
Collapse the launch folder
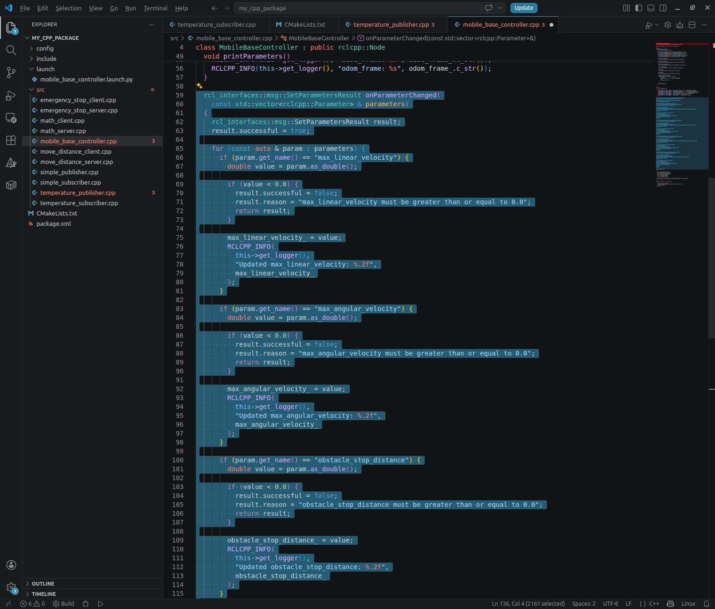point(92,69)
